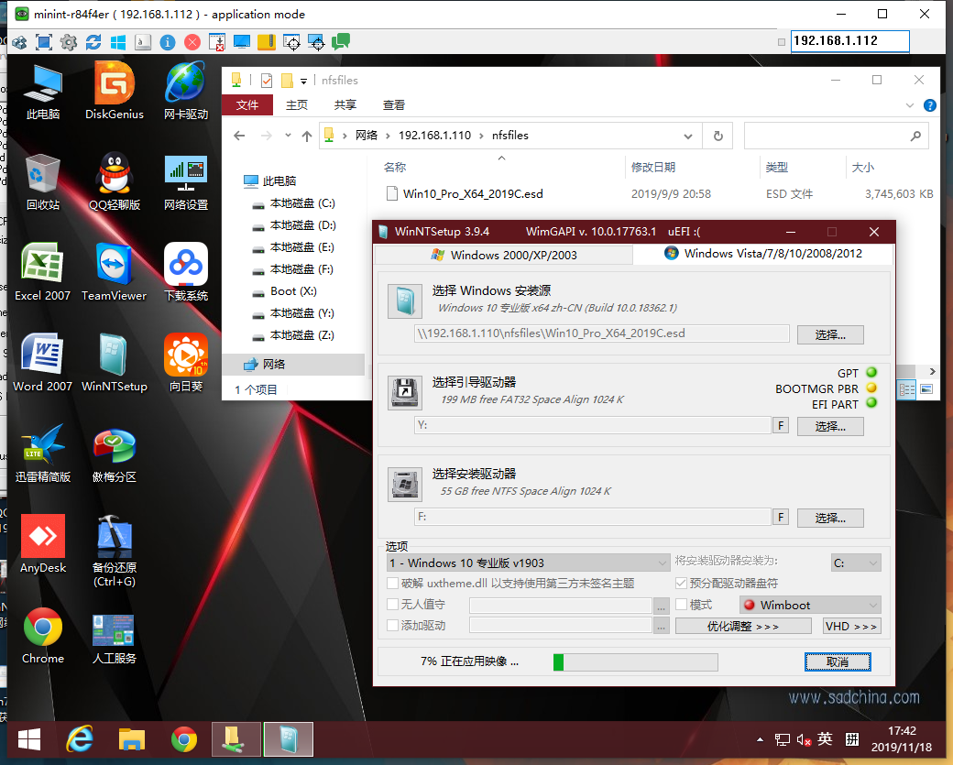Open Chrome desktop icon

[x=42, y=635]
